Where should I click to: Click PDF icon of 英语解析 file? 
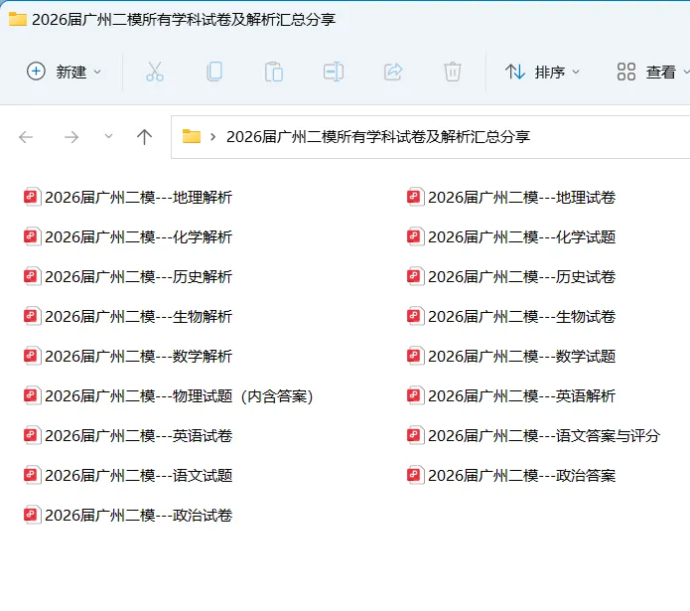415,395
